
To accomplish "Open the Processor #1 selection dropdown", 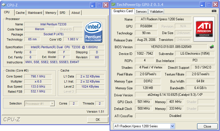I will pyautogui.click(x=52, y=104).
